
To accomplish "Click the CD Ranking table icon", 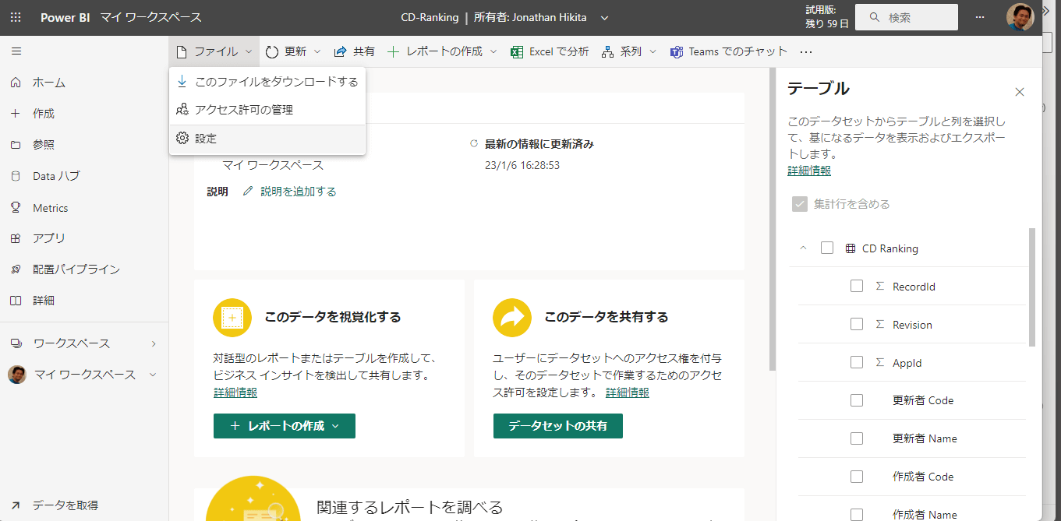I will pyautogui.click(x=850, y=248).
